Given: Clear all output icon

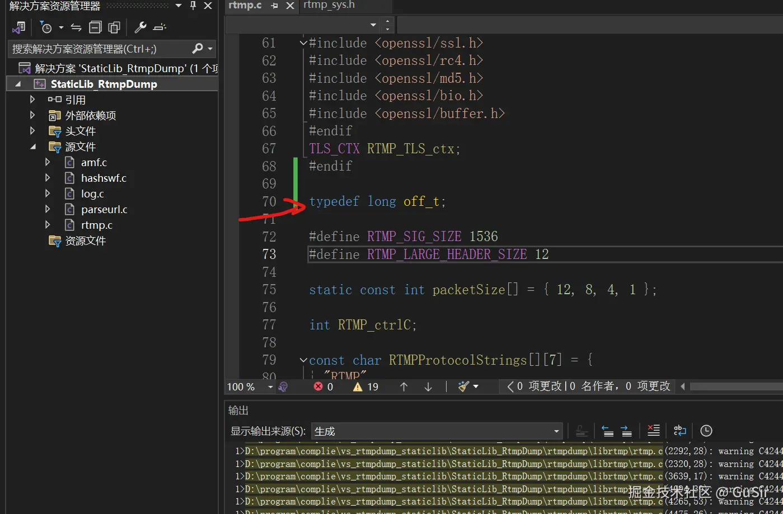Looking at the screenshot, I should coord(653,431).
